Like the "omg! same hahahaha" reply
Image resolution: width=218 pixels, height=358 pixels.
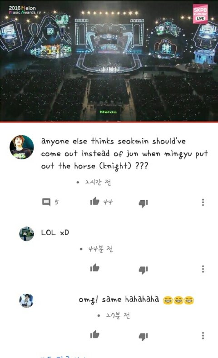(x=94, y=334)
